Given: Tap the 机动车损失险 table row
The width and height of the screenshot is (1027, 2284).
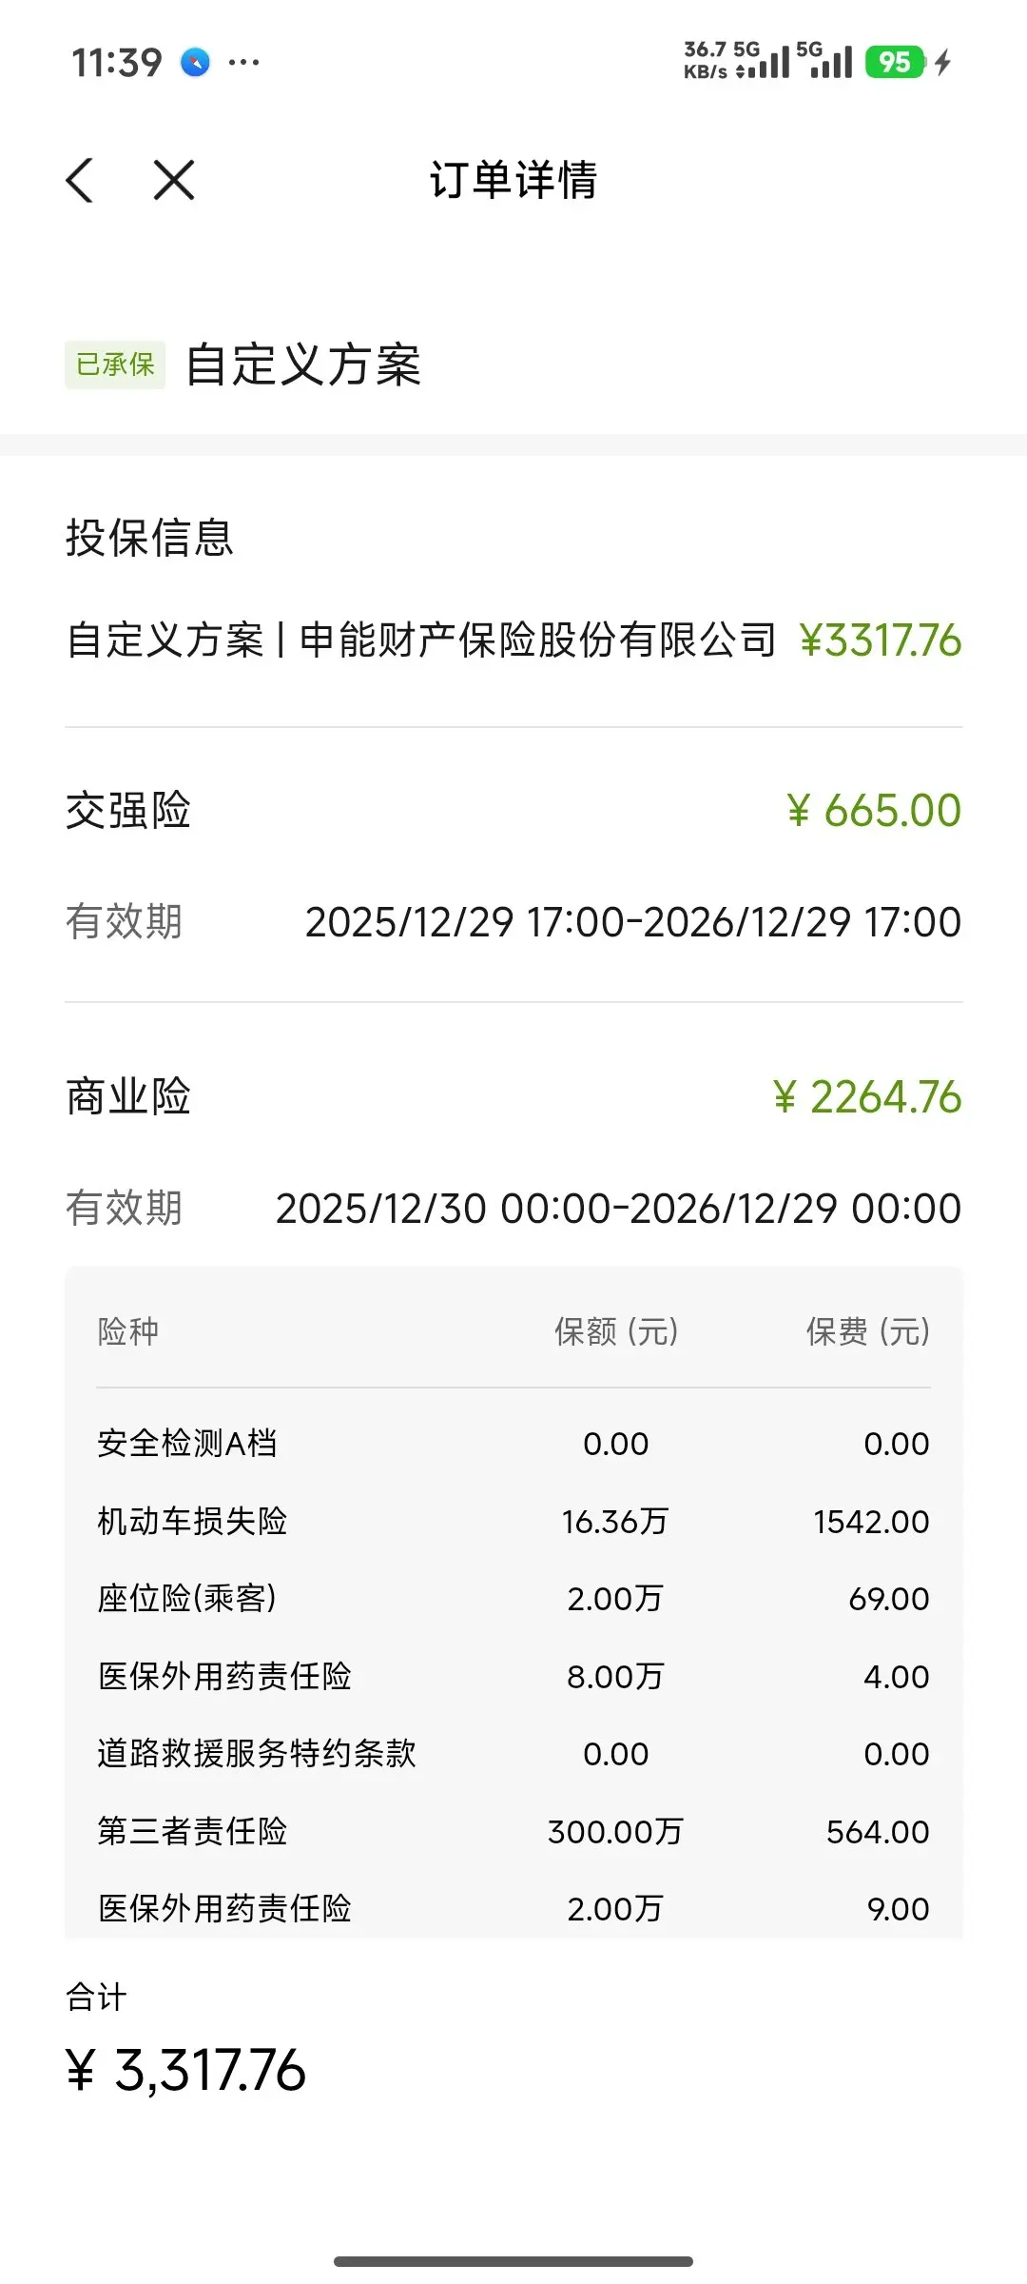Looking at the screenshot, I should coord(513,1521).
